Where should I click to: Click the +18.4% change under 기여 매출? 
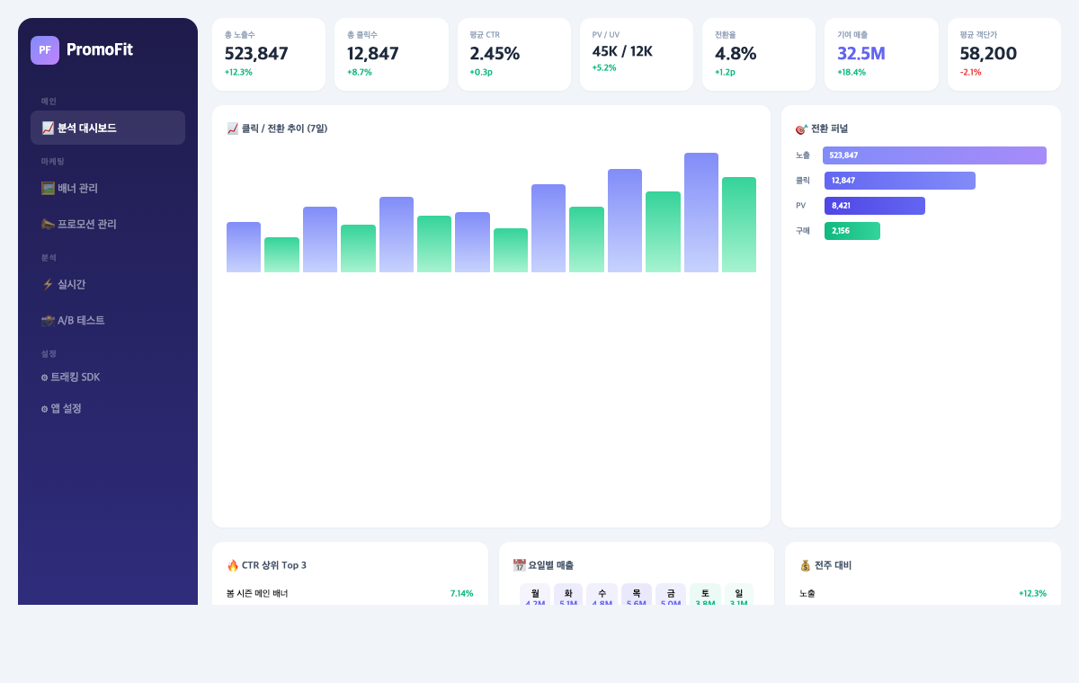(x=852, y=72)
